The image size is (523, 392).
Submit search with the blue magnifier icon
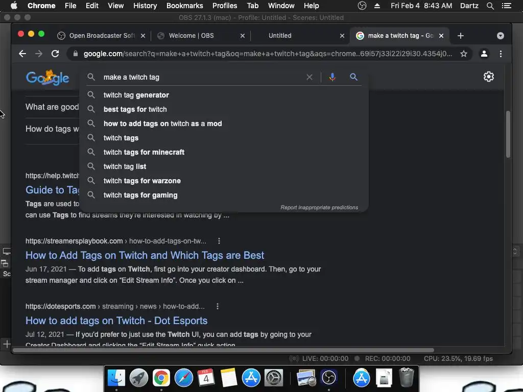(353, 77)
